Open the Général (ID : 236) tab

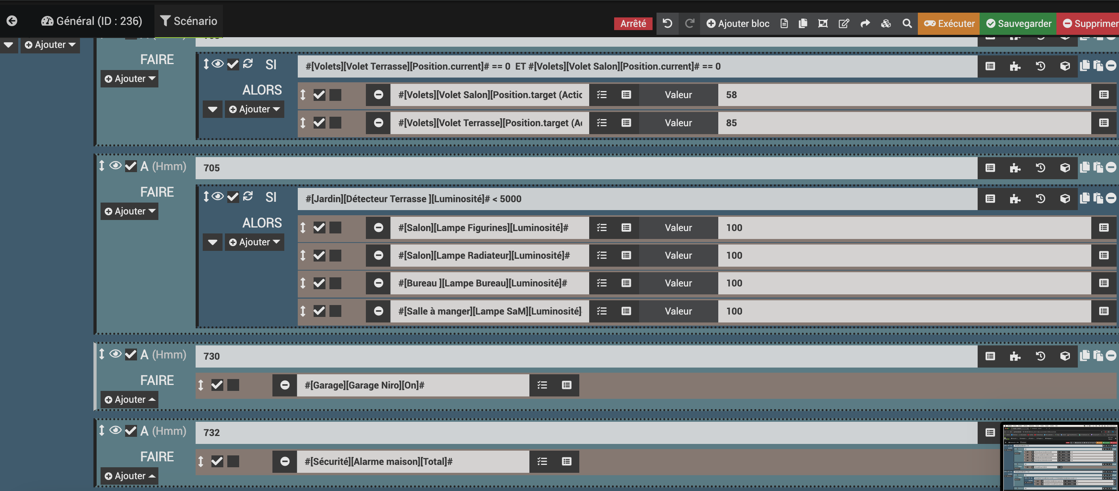[x=91, y=21]
